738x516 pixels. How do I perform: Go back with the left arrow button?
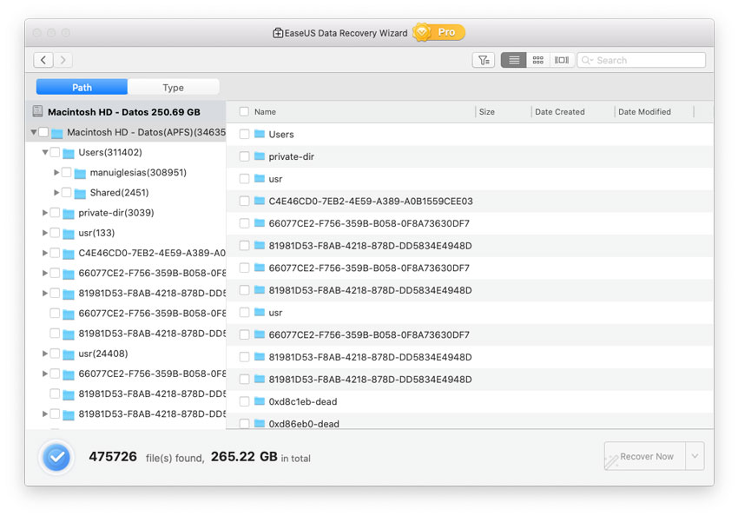point(43,60)
